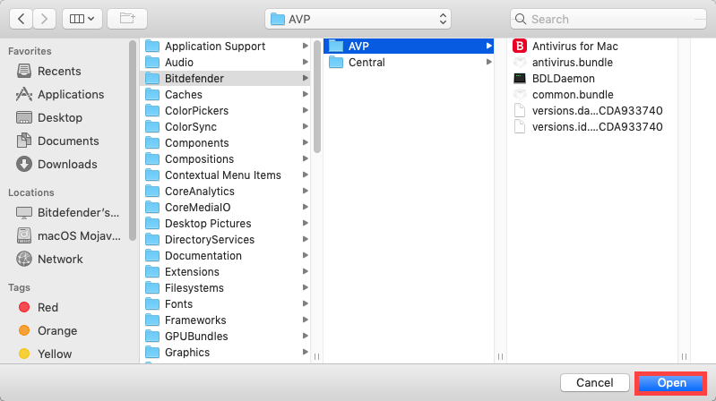716x401 pixels.
Task: Select the CoreAnalytics folder icon
Action: coord(152,192)
